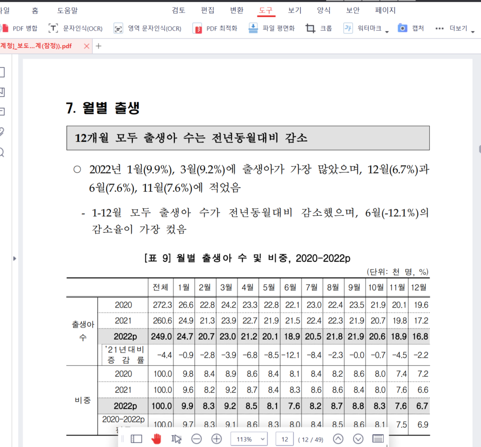This screenshot has height=447, width=481.
Task: Click the cell value 16.8
Action: 420,337
